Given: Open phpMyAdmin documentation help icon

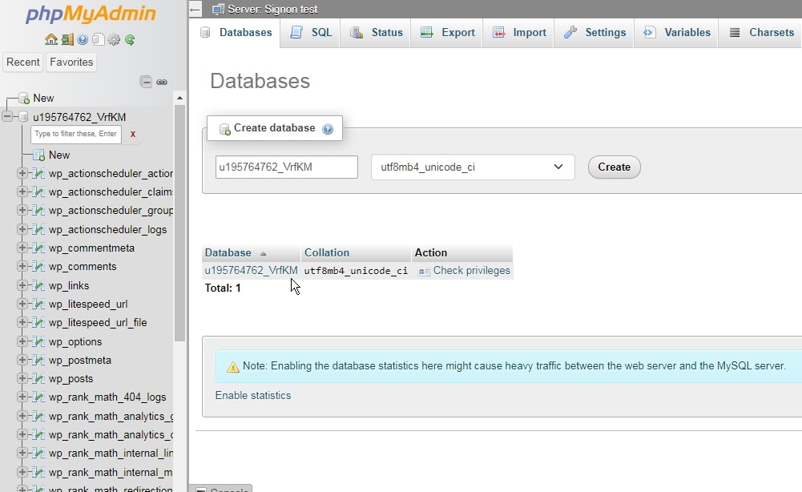Looking at the screenshot, I should (x=83, y=39).
